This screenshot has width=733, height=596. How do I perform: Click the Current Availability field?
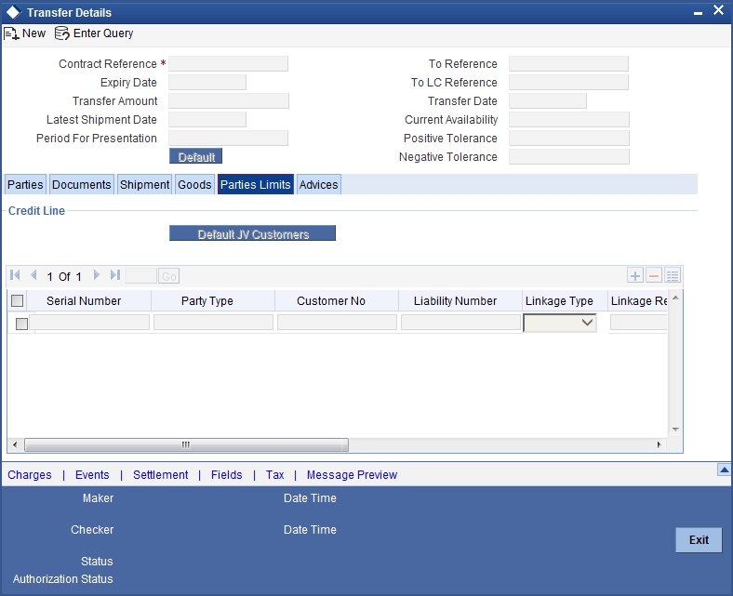point(569,120)
